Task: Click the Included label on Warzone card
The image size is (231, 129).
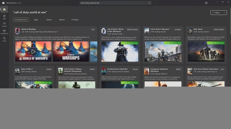Action: coord(178,29)
